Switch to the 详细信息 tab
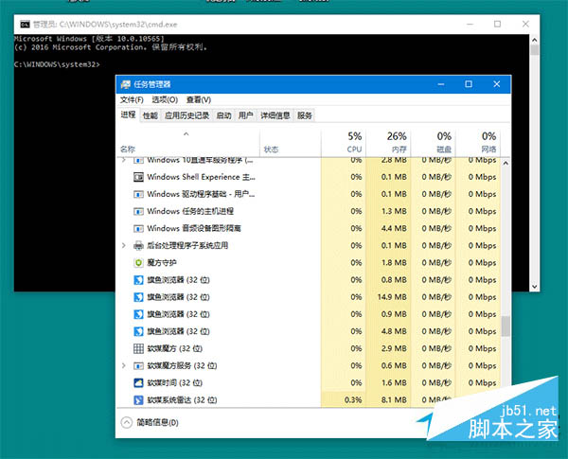568x459 pixels. click(x=275, y=115)
